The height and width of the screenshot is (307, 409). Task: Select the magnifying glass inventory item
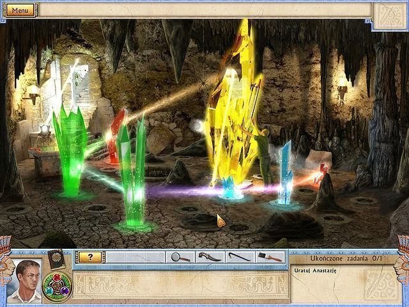180,257
